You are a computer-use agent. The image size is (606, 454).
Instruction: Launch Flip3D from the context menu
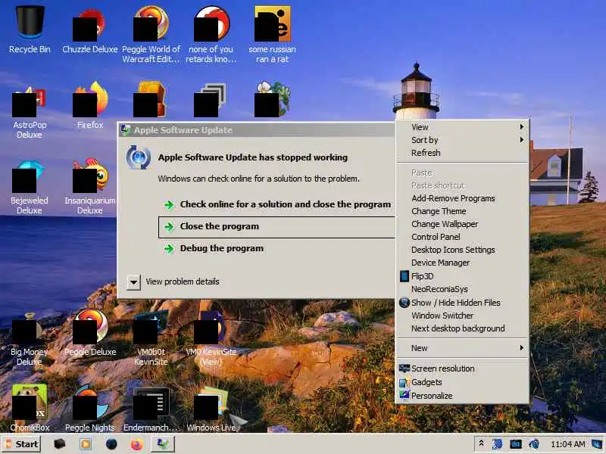click(462, 276)
